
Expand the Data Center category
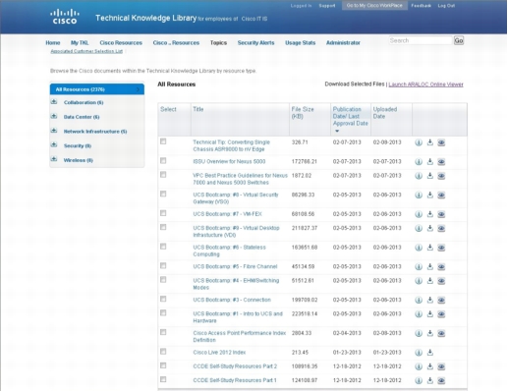[54, 116]
